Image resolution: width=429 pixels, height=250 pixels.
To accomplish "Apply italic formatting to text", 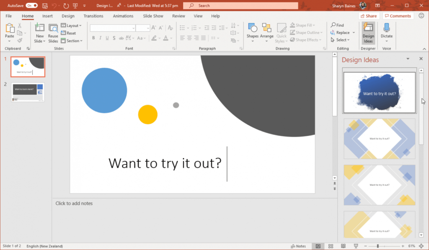I will click(100, 38).
